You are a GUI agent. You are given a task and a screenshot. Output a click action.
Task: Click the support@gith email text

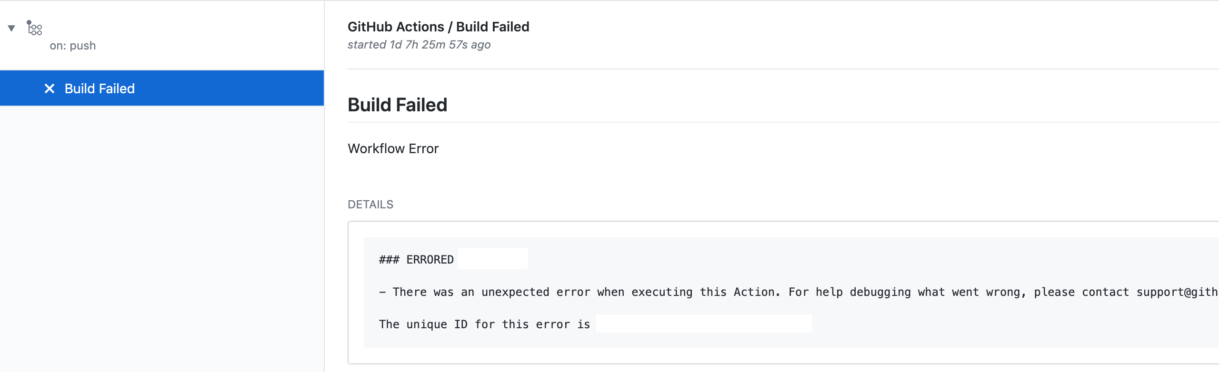click(1178, 292)
